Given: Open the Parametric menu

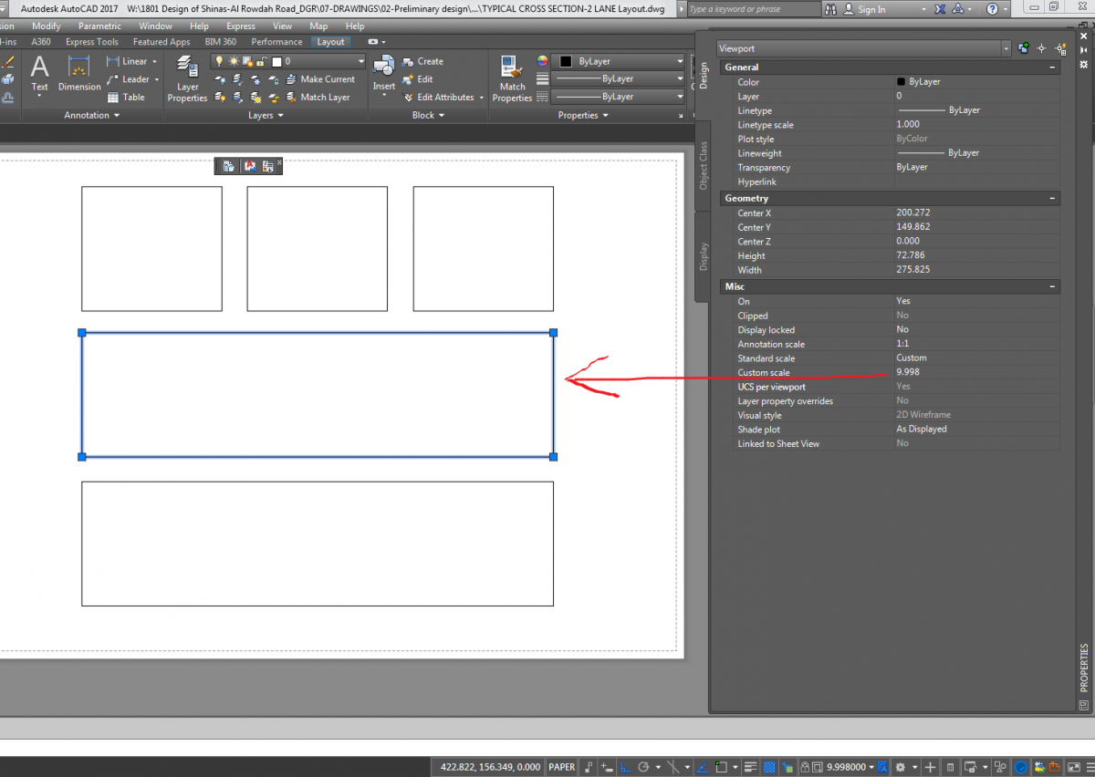Looking at the screenshot, I should click(x=99, y=26).
